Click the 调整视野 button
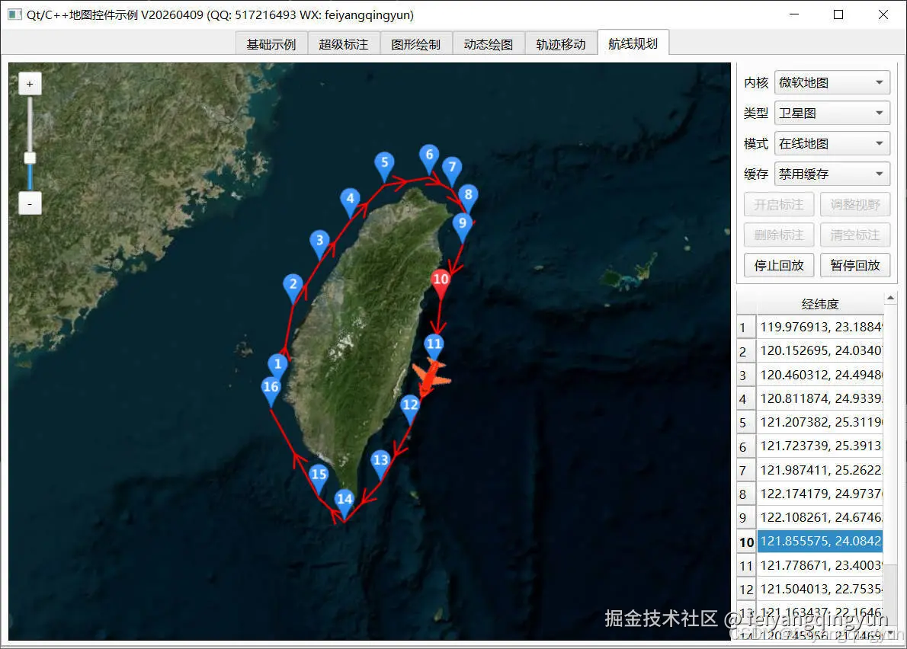Screen dimensions: 907x649 point(854,205)
